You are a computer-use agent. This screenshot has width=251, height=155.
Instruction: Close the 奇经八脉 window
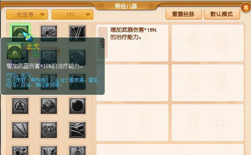coord(246,7)
